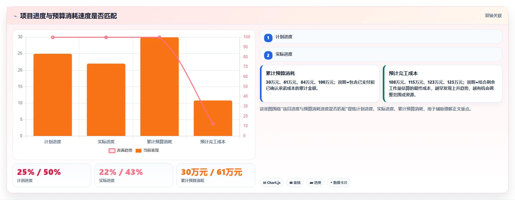Toggle 当前表现 orange legend swatch
The height and width of the screenshot is (200, 515).
click(139, 150)
